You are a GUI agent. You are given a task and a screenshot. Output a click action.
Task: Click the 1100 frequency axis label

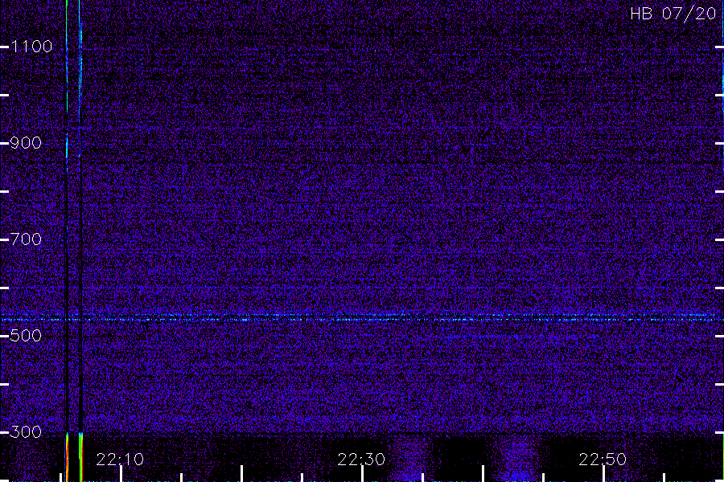(x=31, y=47)
